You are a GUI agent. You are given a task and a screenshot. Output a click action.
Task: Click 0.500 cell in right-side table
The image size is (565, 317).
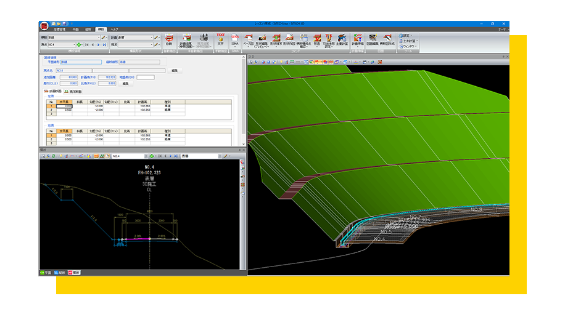click(64, 139)
